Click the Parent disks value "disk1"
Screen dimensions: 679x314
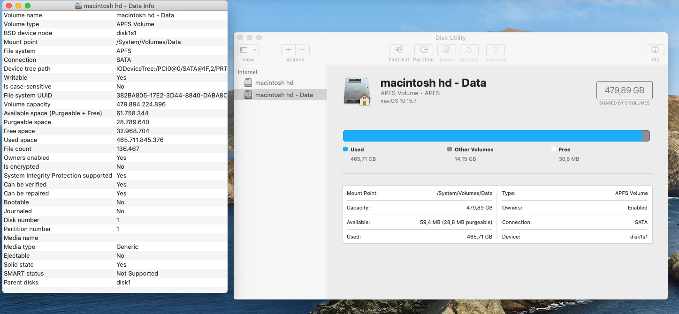[123, 283]
